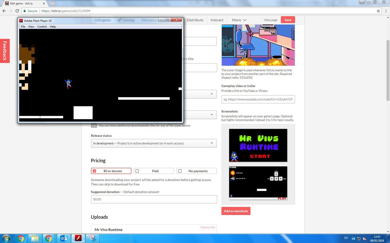Open the Snipping Tool from the taskbar
The height and width of the screenshot is (243, 390).
point(92,238)
